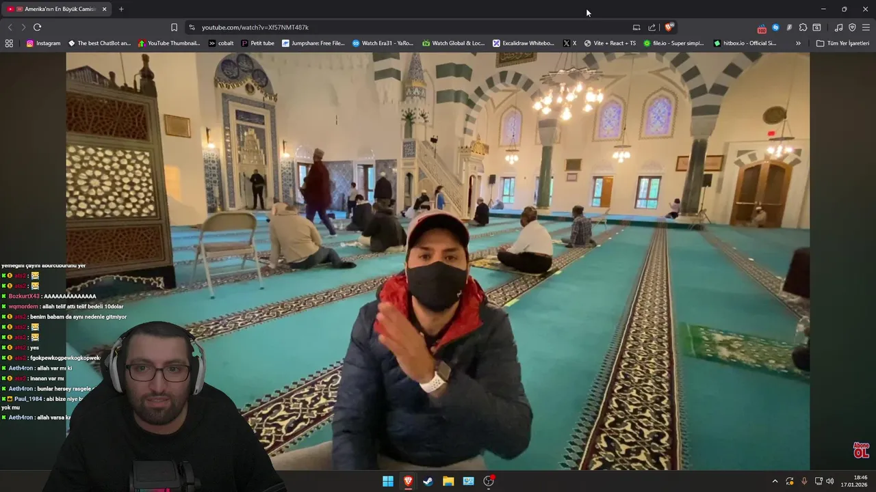The width and height of the screenshot is (876, 492).
Task: Expand the system tray hidden icons chevron
Action: click(x=775, y=481)
